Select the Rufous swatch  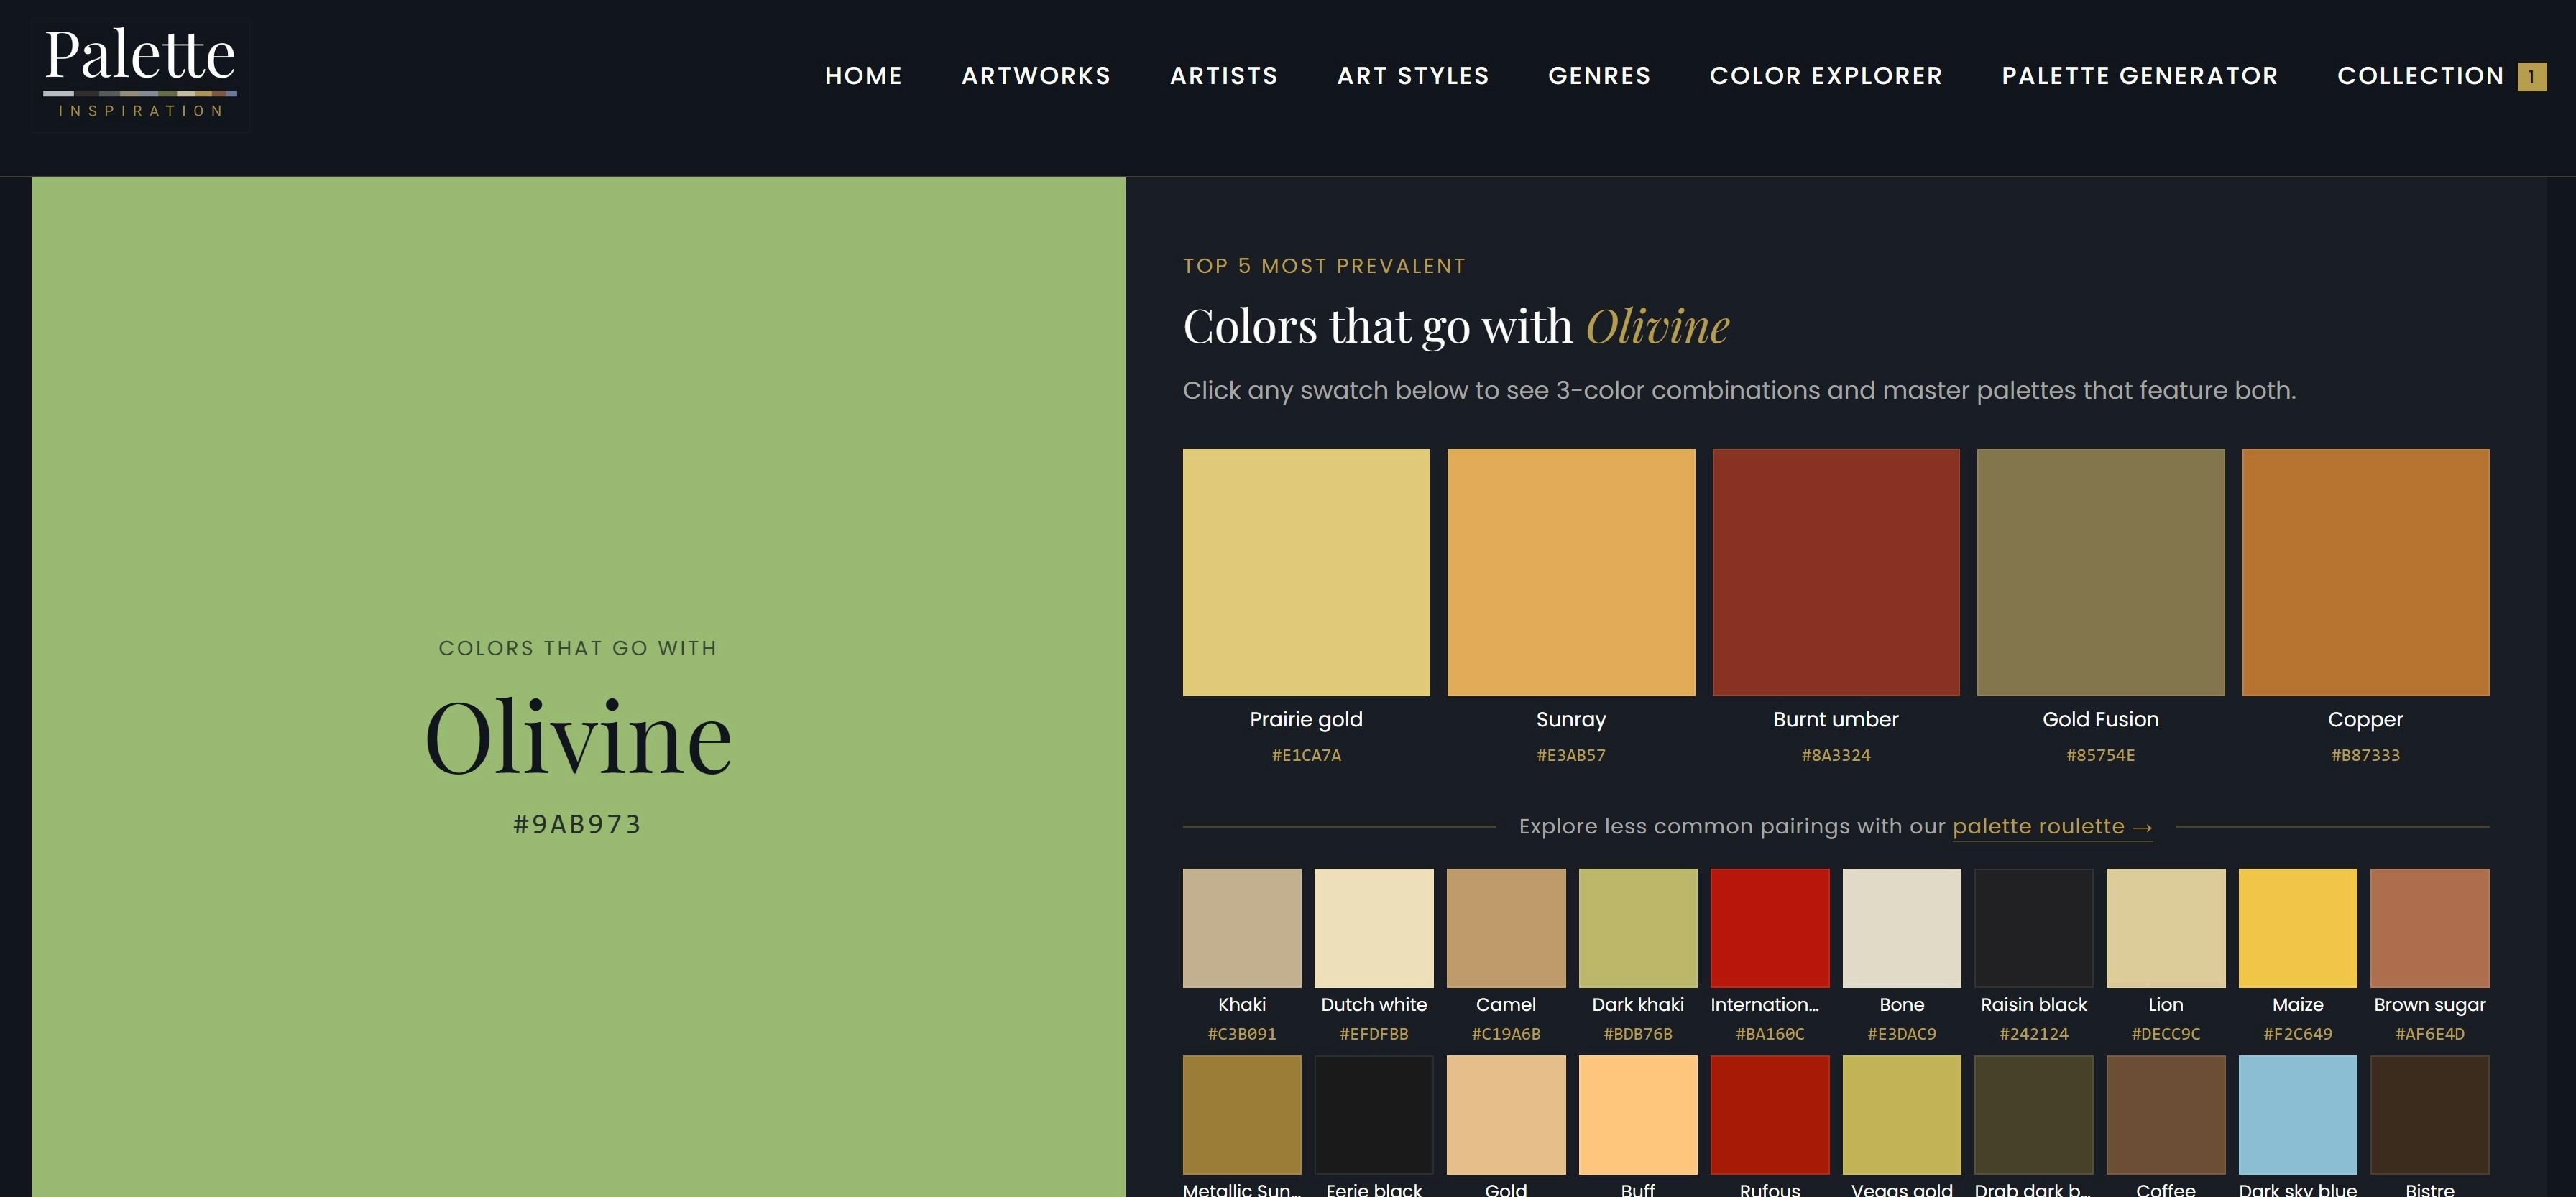1770,1115
